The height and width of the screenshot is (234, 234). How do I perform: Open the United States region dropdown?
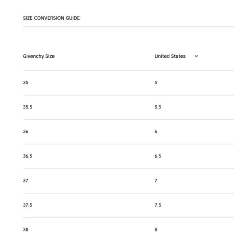pyautogui.click(x=176, y=56)
